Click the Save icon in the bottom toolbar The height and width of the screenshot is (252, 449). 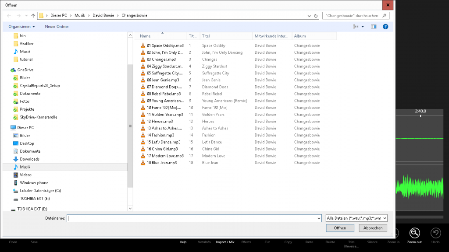(34, 242)
